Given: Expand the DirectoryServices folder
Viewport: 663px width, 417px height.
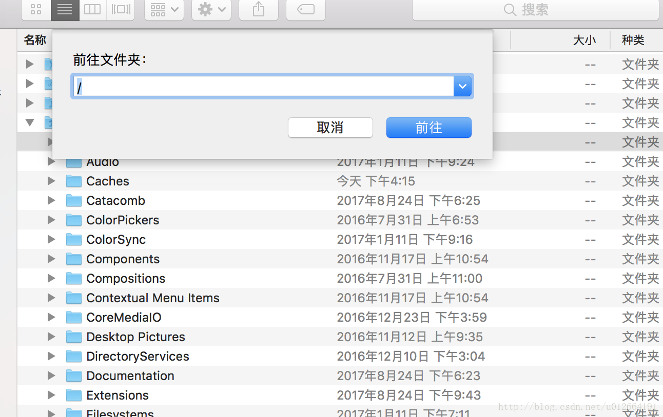Looking at the screenshot, I should pos(51,356).
